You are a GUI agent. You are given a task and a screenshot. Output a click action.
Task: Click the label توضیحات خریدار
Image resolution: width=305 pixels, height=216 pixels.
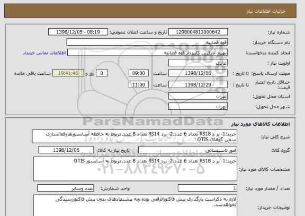pos(274,208)
